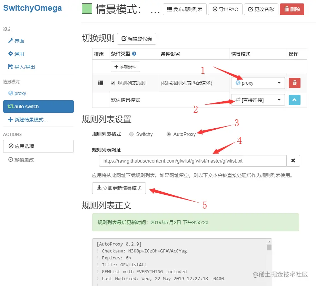Click the green profile color swatch
Image resolution: width=316 pixels, height=286 pixels.
click(87, 9)
